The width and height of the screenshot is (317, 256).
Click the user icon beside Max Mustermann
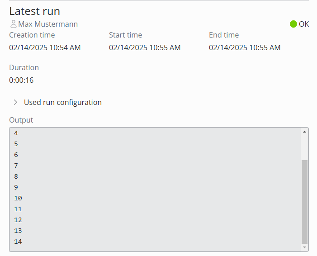pos(13,24)
